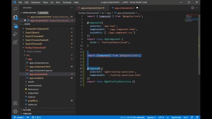The image size is (212, 119).
Task: Click unsaved dot on app.component.ts tab
Action: click(x=137, y=8)
